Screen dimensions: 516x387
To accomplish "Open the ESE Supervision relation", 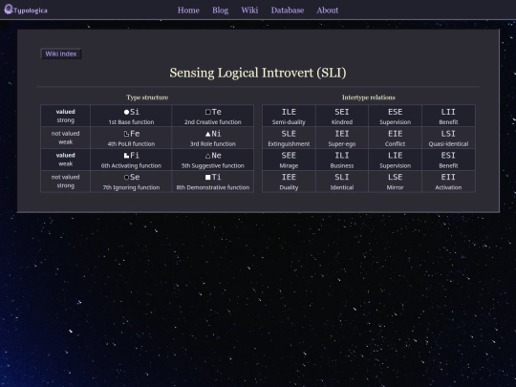I will pyautogui.click(x=395, y=116).
